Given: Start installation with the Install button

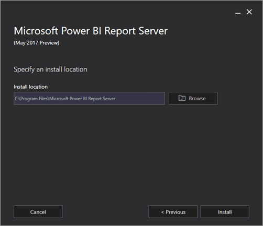Looking at the screenshot, I should point(225,211).
